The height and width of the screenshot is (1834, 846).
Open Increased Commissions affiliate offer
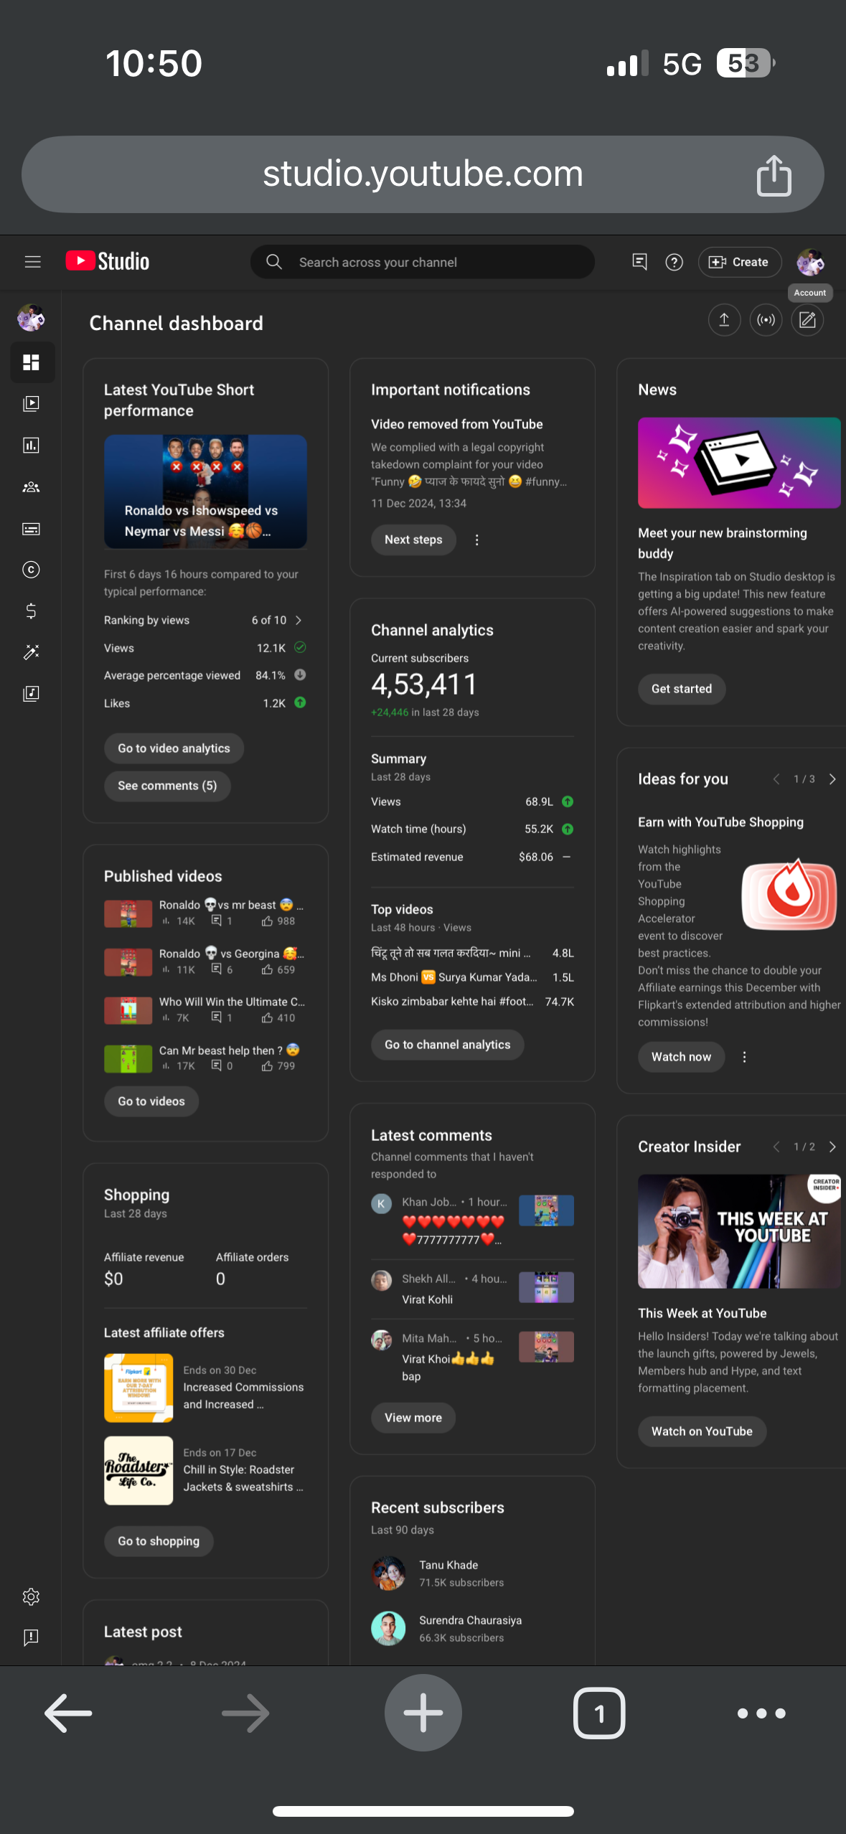point(205,1388)
